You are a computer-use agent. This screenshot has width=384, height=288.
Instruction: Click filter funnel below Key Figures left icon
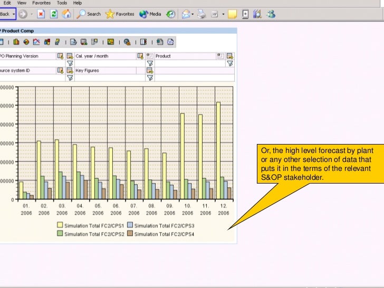[70, 78]
